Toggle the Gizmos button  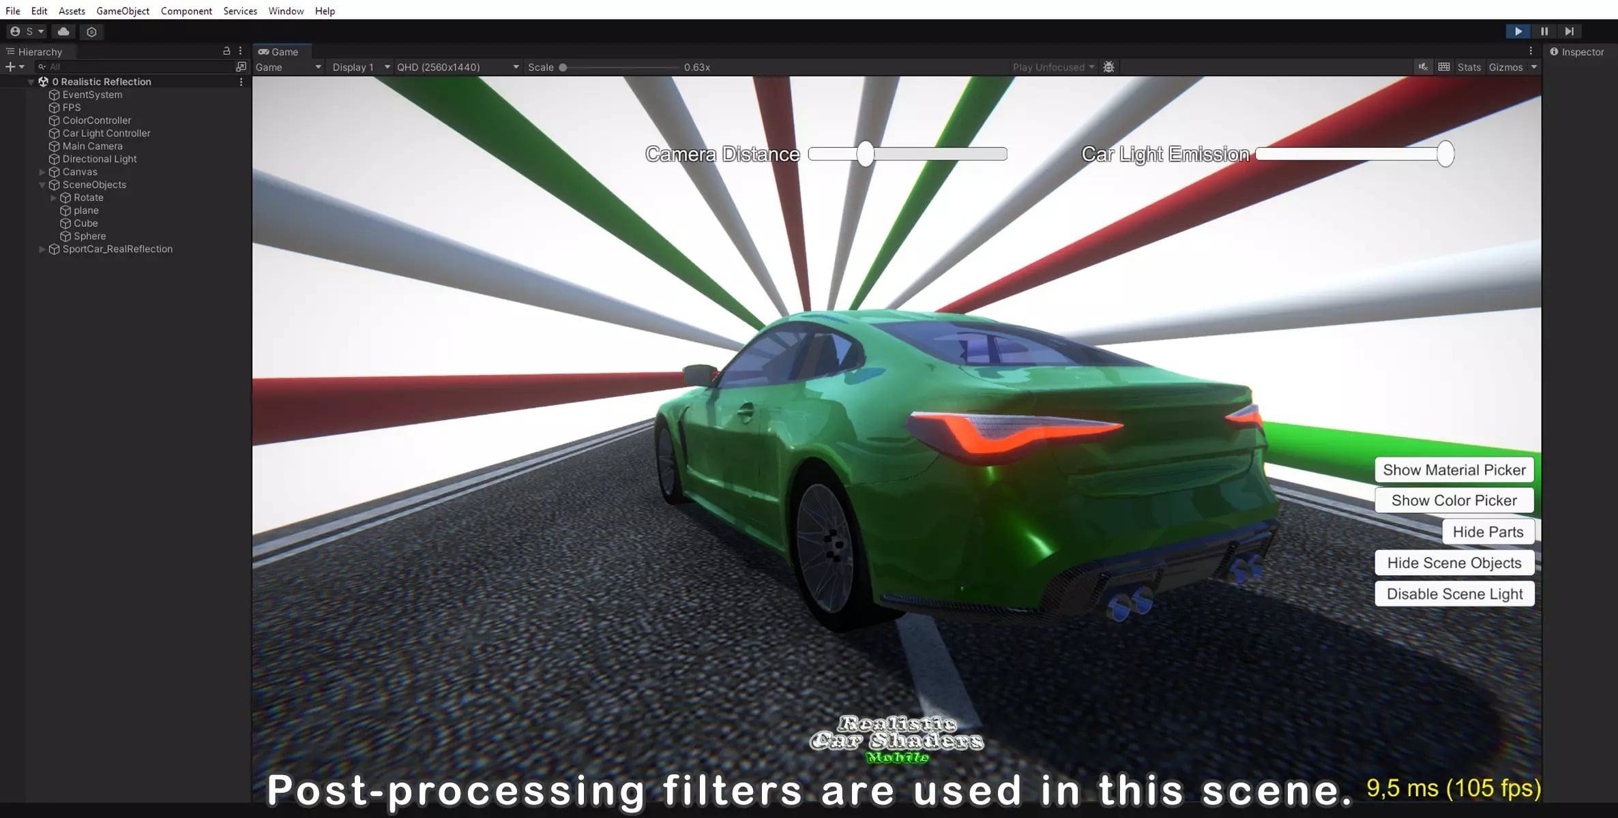[x=1505, y=67]
